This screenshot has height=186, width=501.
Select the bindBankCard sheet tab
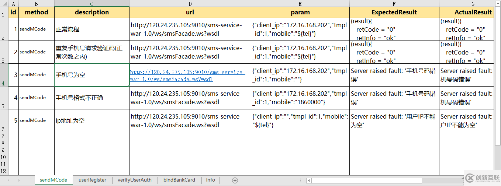click(179, 180)
